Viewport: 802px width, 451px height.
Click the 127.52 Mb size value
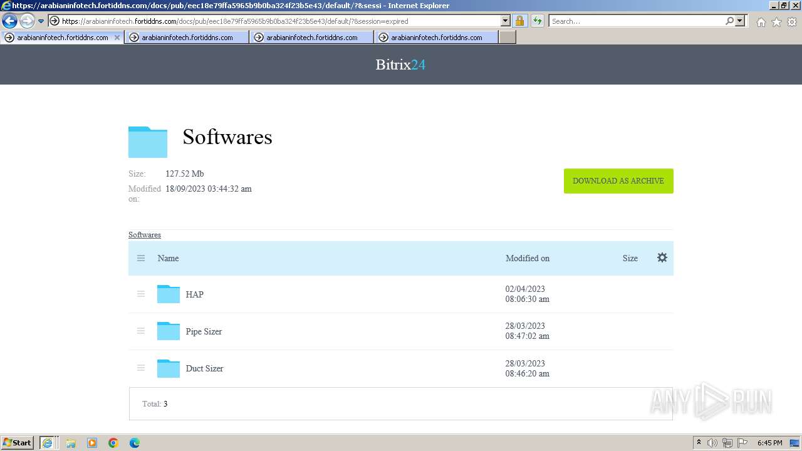click(x=185, y=174)
